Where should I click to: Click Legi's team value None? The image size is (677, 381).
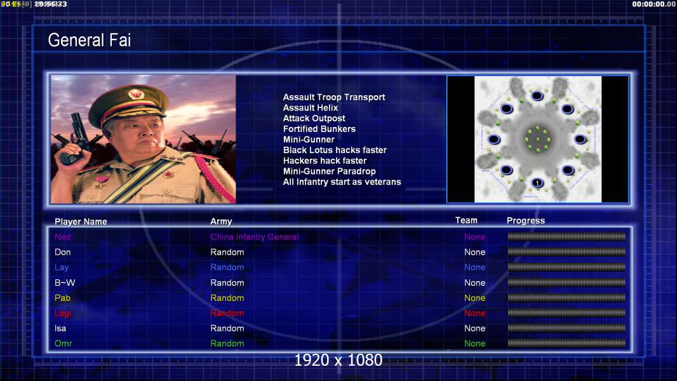coord(474,313)
